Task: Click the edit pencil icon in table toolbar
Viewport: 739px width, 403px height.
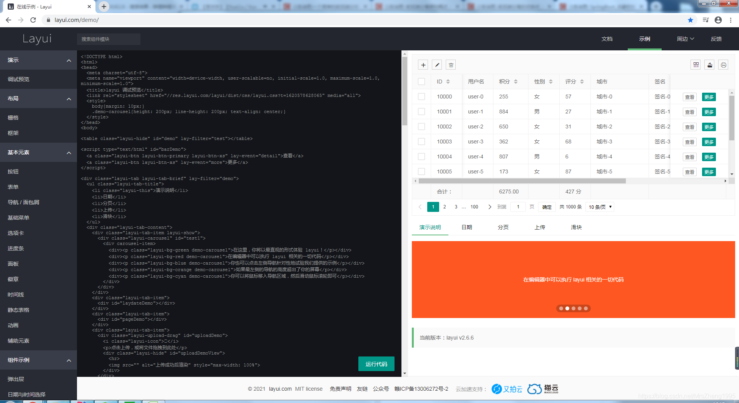Action: (x=437, y=65)
